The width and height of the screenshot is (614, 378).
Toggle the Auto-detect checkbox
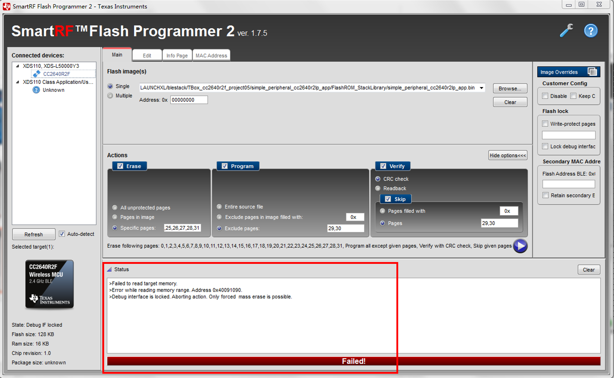coord(62,234)
